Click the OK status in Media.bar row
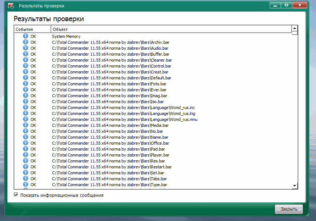Viewport: 316px width, 221px height. [x=33, y=125]
